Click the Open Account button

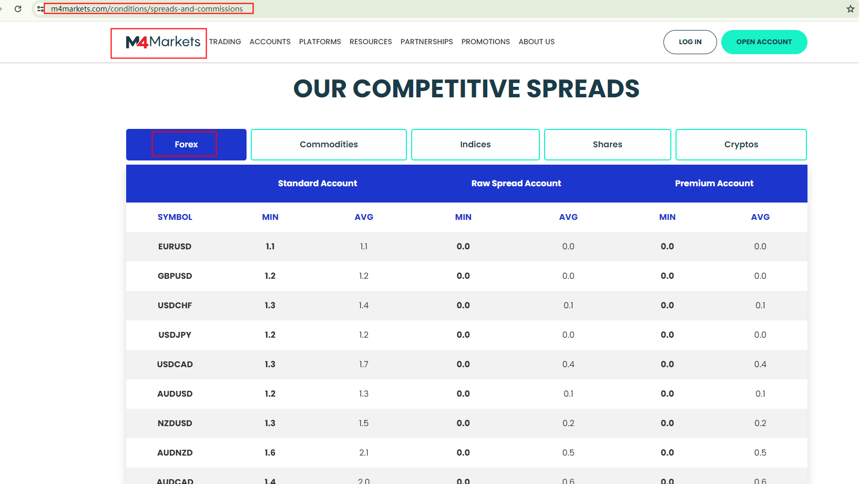coord(764,42)
